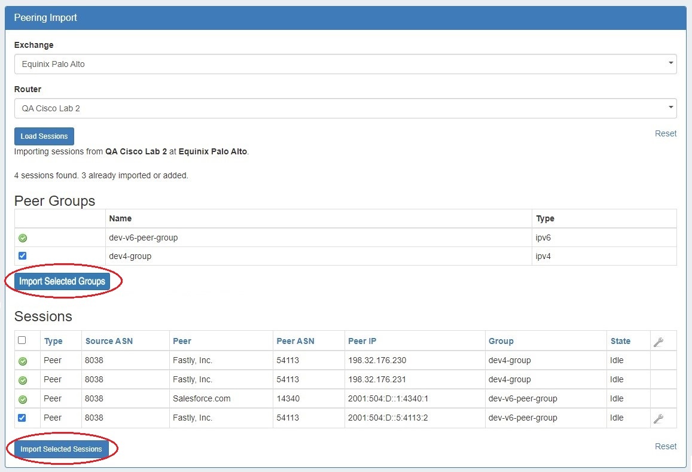Toggle the select-all checkbox in Sessions header

(22, 340)
